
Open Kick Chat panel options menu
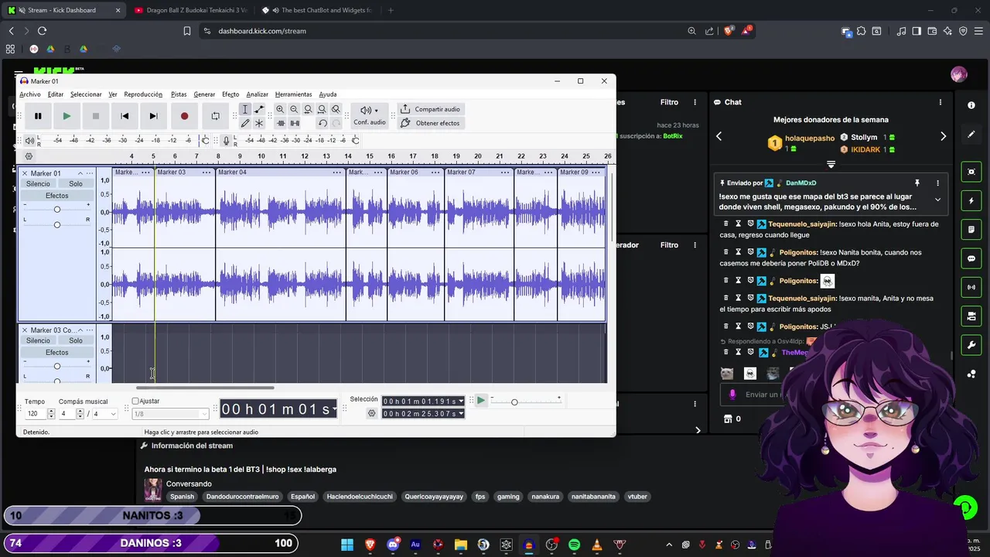click(940, 102)
